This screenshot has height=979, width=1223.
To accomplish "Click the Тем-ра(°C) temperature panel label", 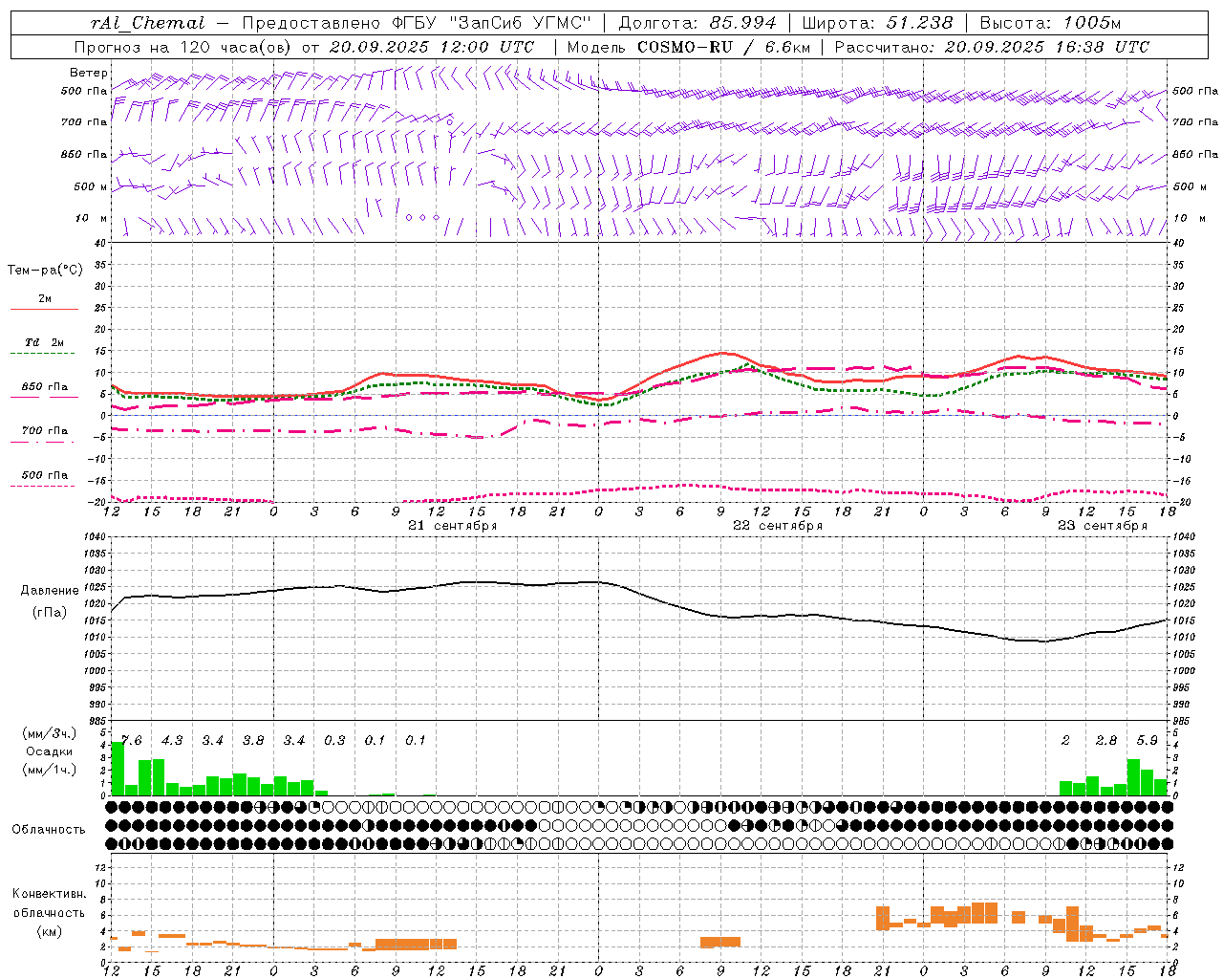I will coord(46,271).
